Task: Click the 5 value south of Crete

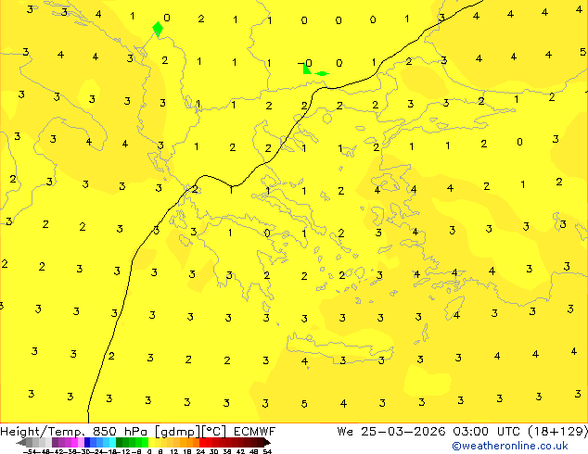Action: pos(304,403)
